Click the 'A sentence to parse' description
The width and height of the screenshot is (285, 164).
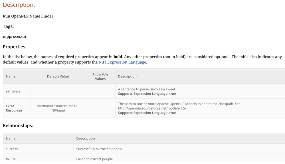(147, 89)
